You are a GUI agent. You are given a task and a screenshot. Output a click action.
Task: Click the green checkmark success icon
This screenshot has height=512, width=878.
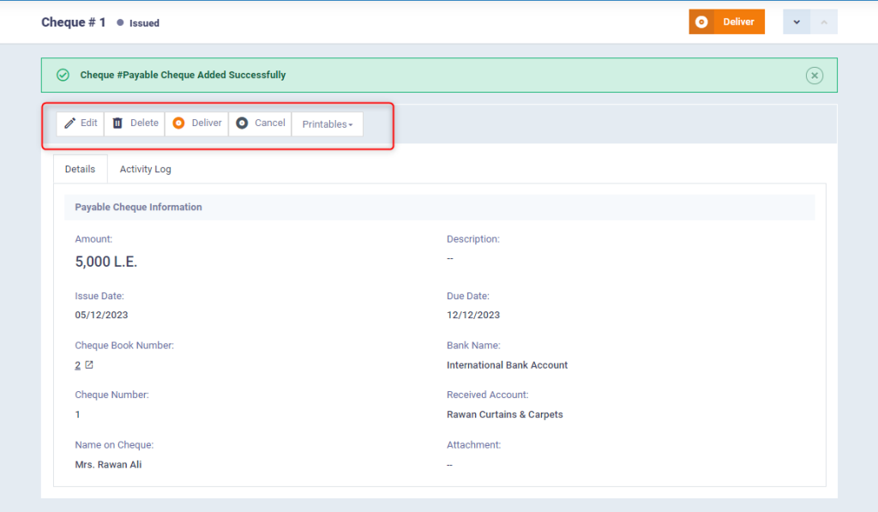pyautogui.click(x=63, y=75)
